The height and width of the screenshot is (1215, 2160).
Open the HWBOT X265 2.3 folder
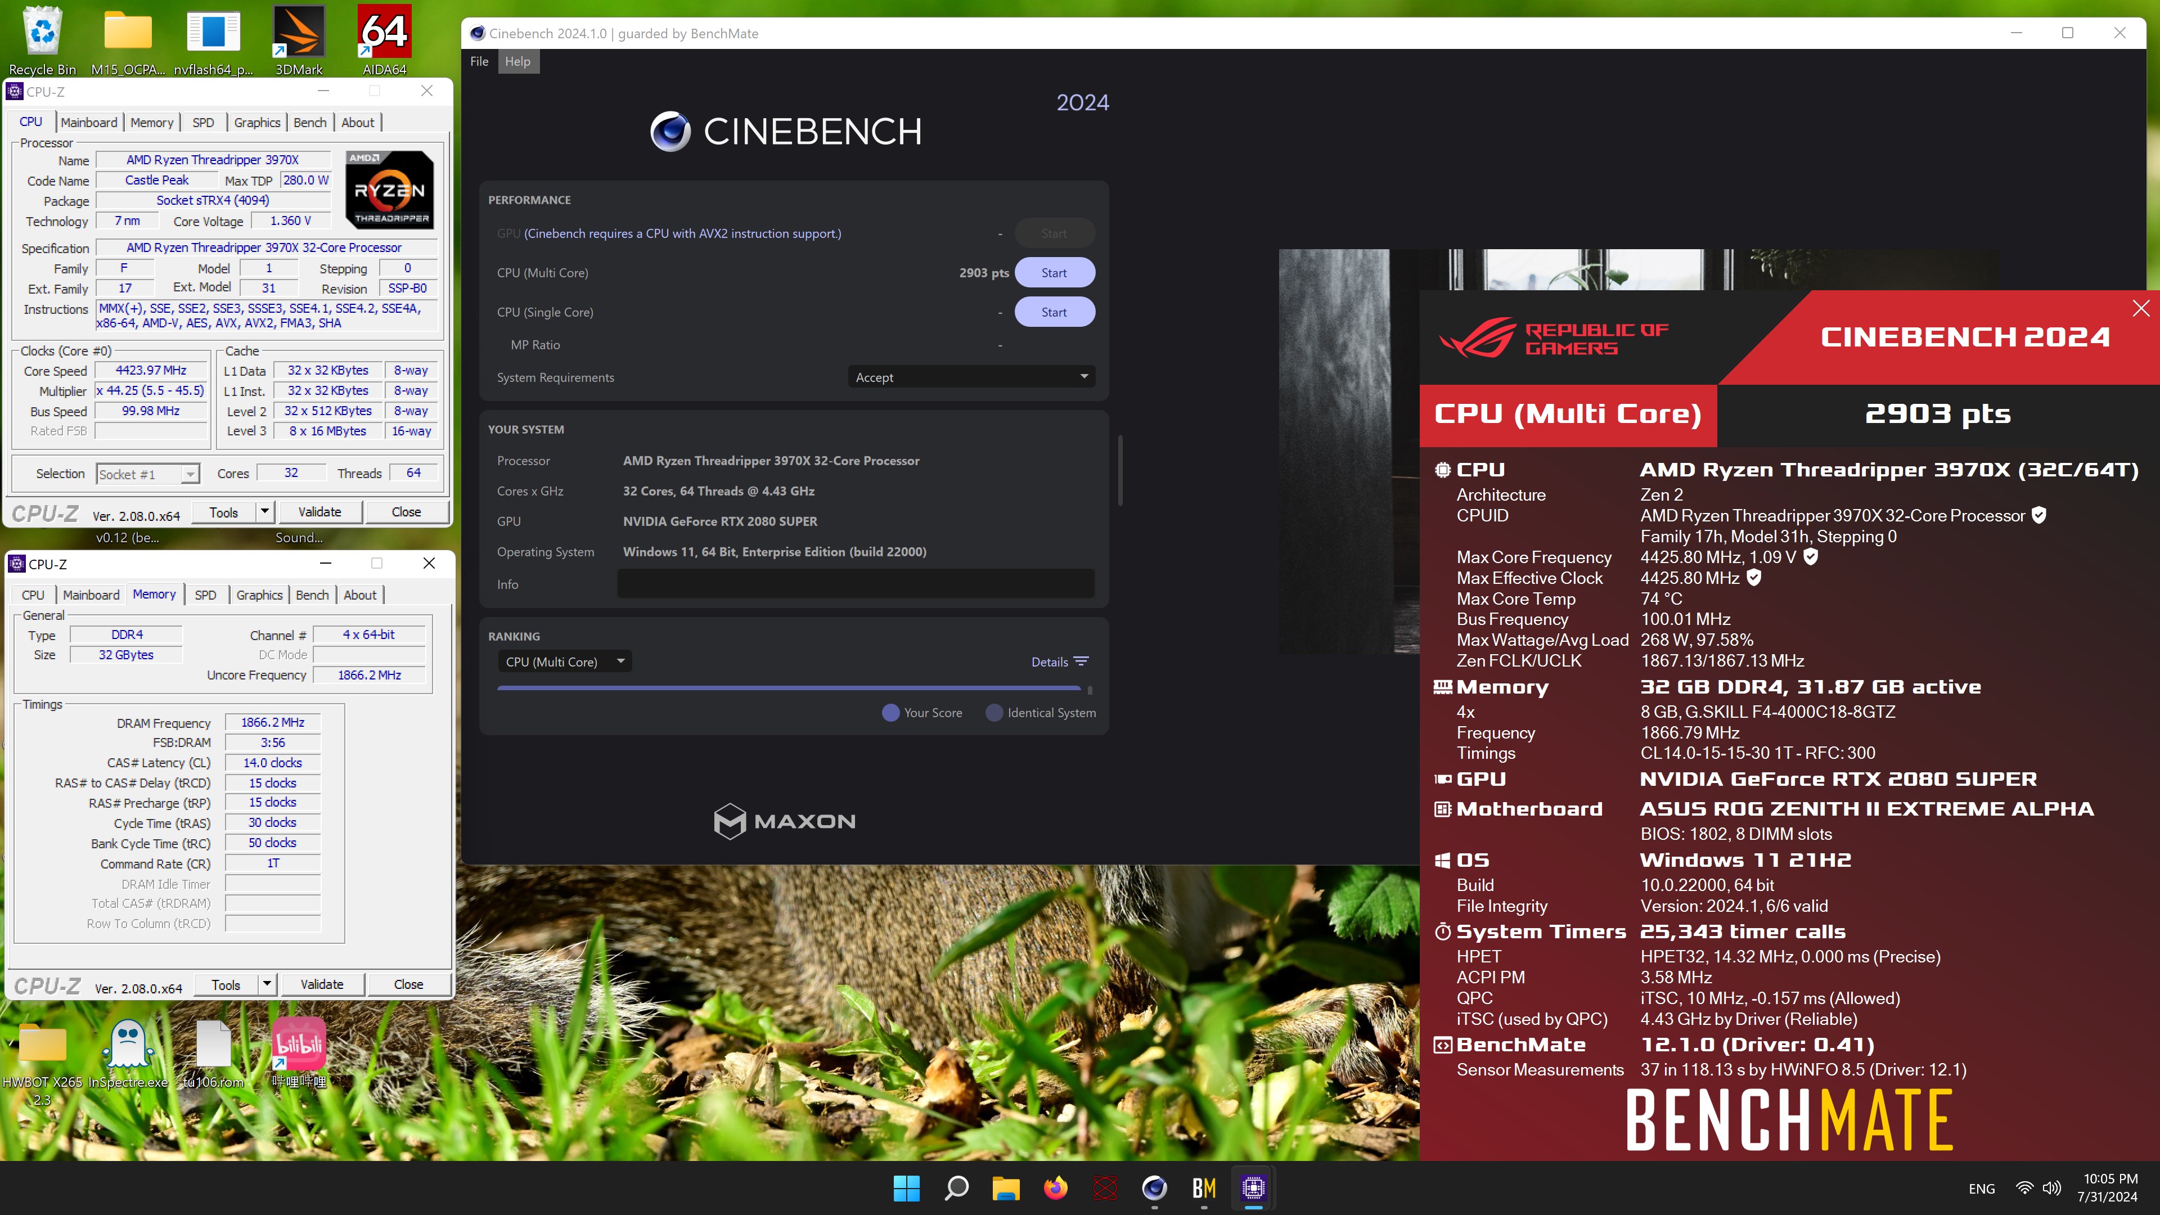point(42,1063)
